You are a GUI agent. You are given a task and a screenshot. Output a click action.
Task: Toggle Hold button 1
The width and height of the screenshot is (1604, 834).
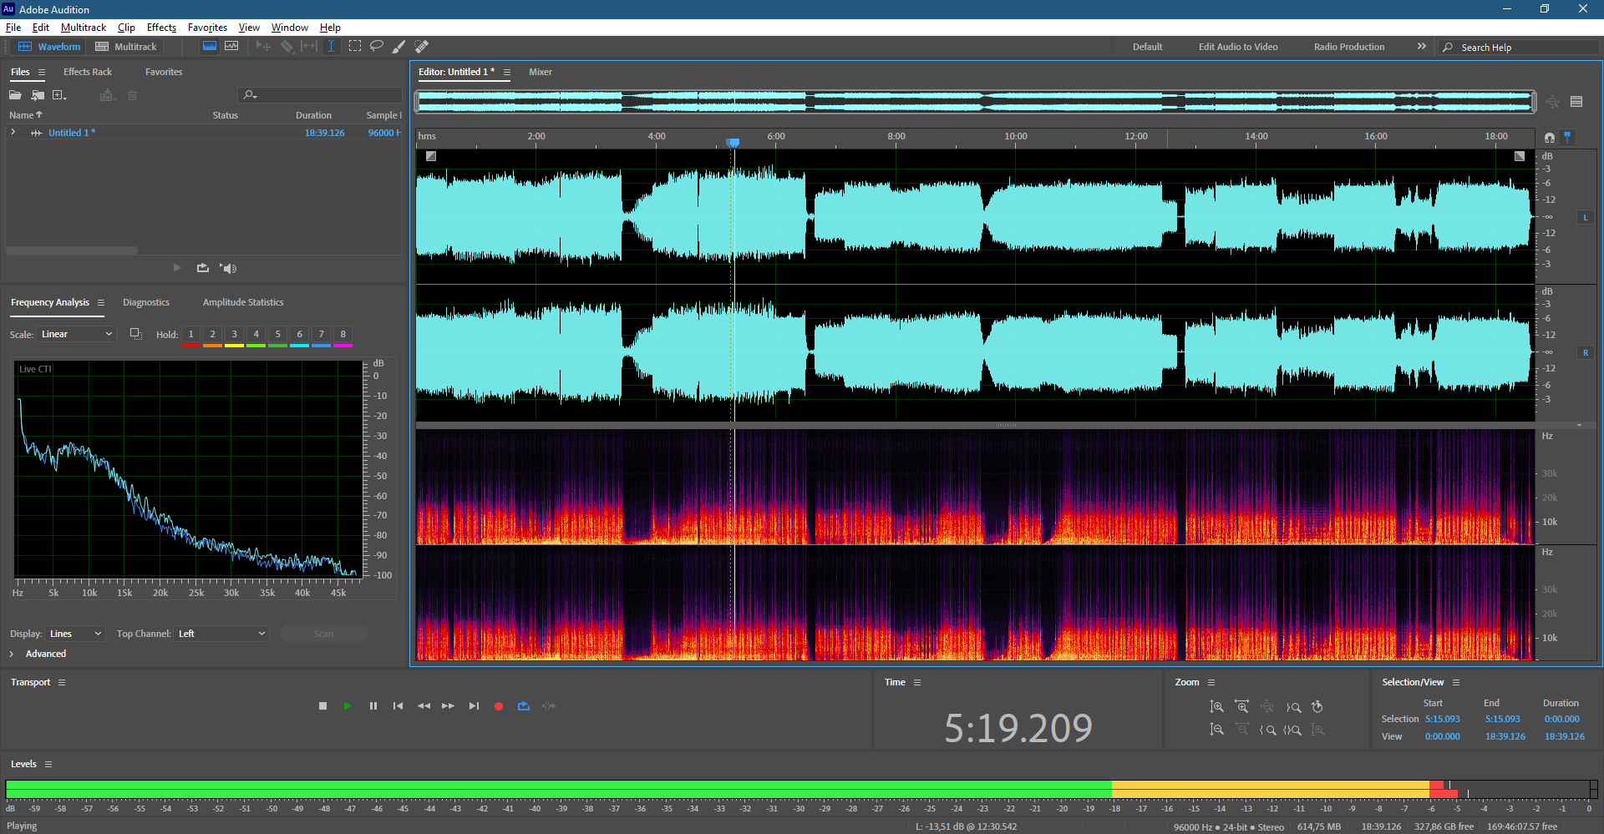[190, 335]
